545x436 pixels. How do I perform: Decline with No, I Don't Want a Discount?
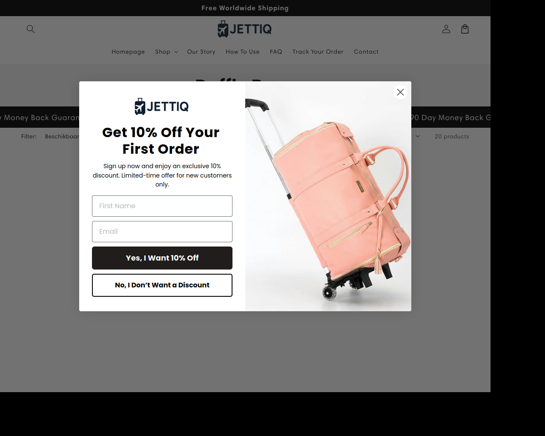[162, 285]
